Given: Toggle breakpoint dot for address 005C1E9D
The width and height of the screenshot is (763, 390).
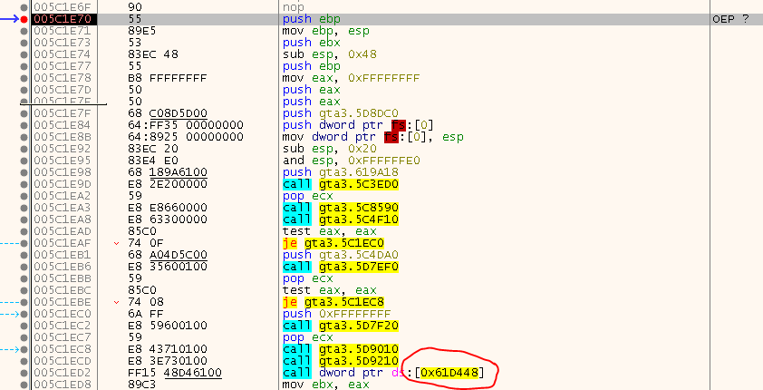Looking at the screenshot, I should (x=24, y=184).
